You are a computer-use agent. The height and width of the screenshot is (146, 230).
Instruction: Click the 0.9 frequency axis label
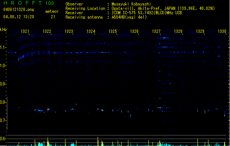point(3,84)
